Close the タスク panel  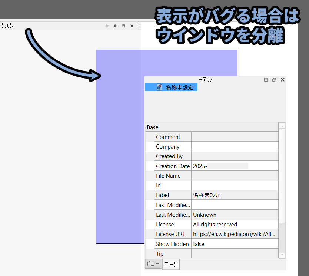point(132,26)
